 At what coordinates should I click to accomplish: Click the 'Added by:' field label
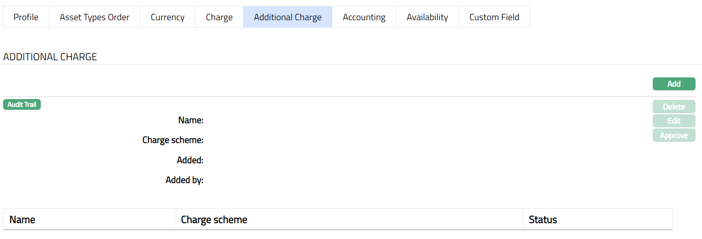pos(184,180)
